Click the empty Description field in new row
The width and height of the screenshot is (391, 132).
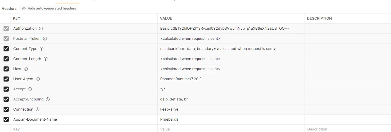click(348, 129)
